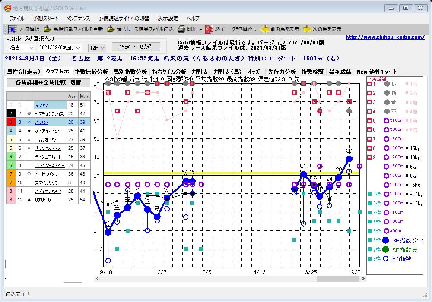Click the graph scrollbar left arrow
The image size is (432, 302).
point(97,279)
